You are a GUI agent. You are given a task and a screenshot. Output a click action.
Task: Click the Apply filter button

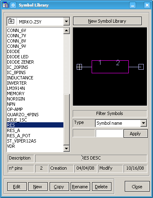135,134
